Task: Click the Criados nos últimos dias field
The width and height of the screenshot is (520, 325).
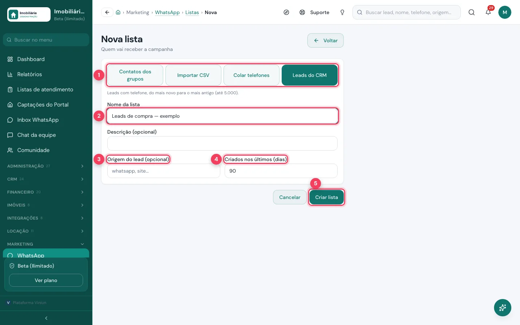Action: [x=281, y=171]
